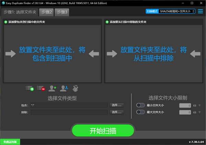Click 选择 button next to 排除 field
Viewport: 206px width, 145px height.
click(117, 112)
